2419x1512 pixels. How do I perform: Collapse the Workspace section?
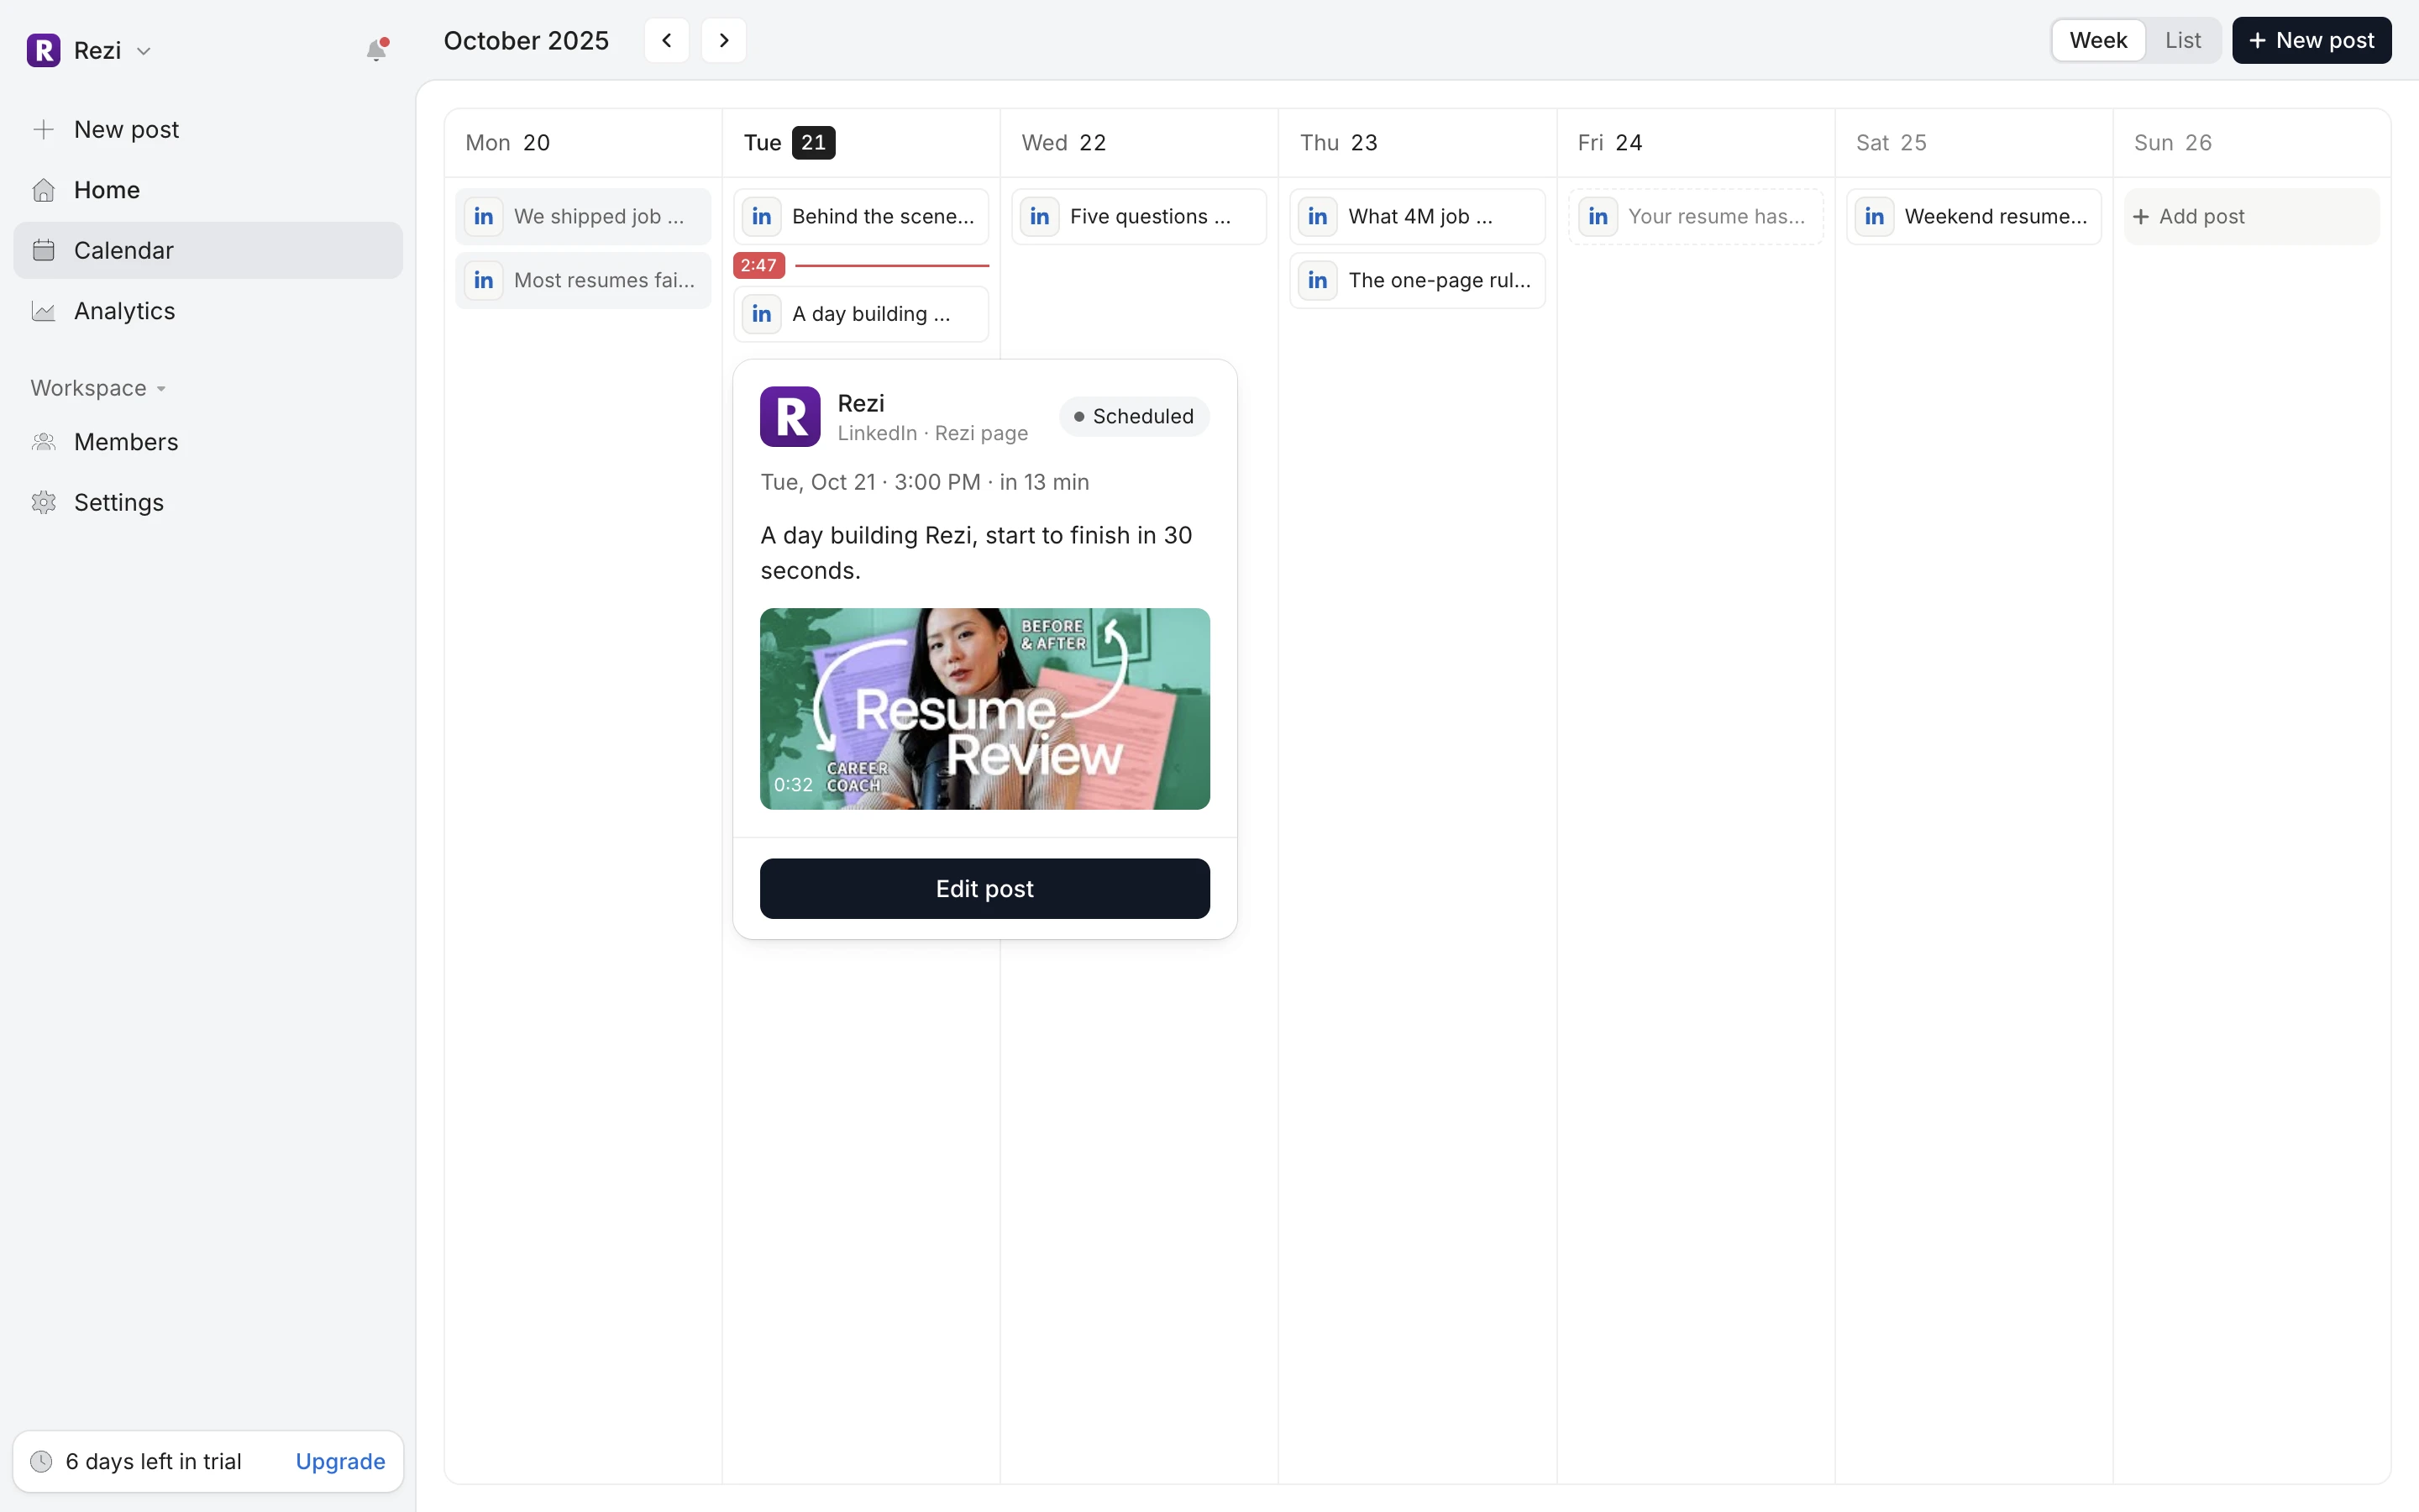[x=98, y=388]
